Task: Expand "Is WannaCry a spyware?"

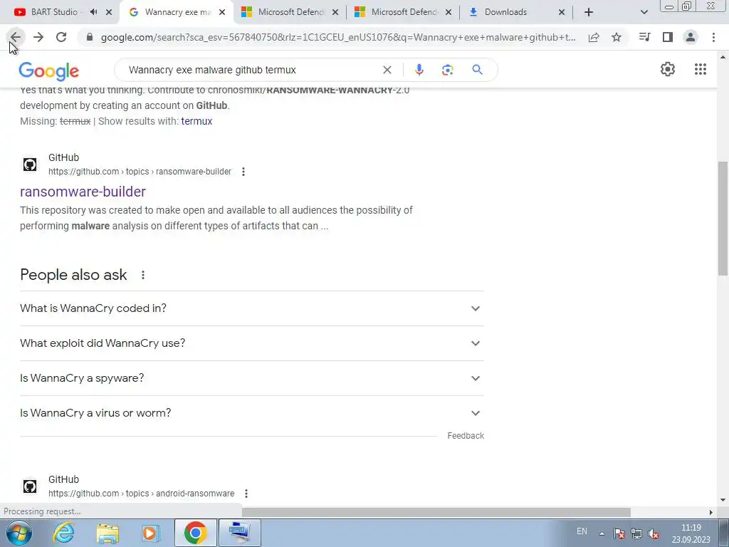Action: [x=252, y=378]
